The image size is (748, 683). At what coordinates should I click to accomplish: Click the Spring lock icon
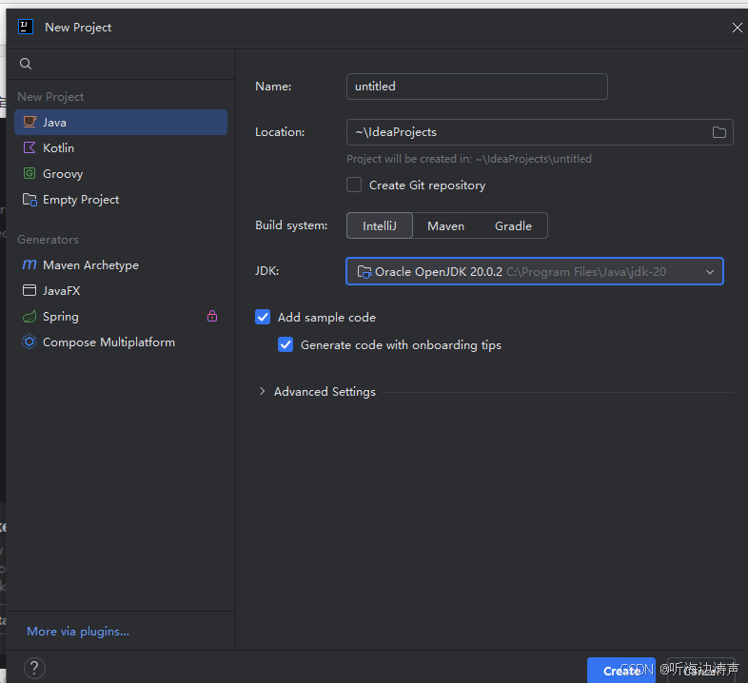(212, 316)
